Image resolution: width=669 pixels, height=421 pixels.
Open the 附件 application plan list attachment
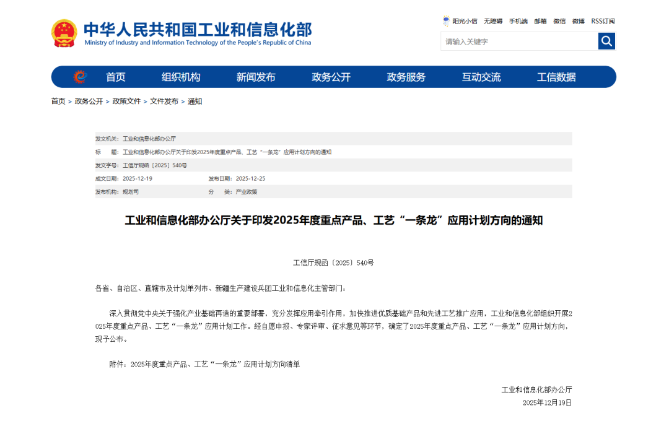[215, 365]
